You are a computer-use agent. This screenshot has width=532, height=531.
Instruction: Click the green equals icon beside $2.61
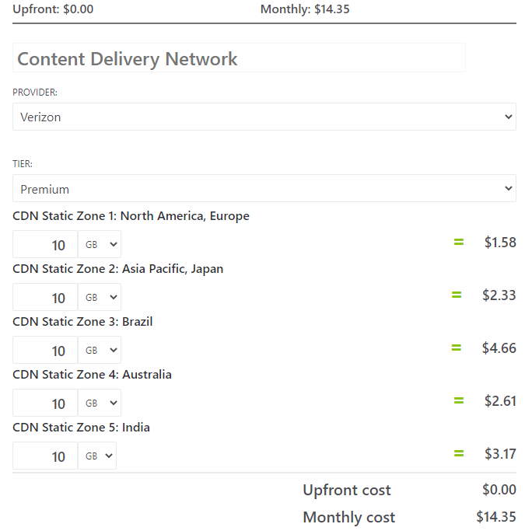point(459,400)
